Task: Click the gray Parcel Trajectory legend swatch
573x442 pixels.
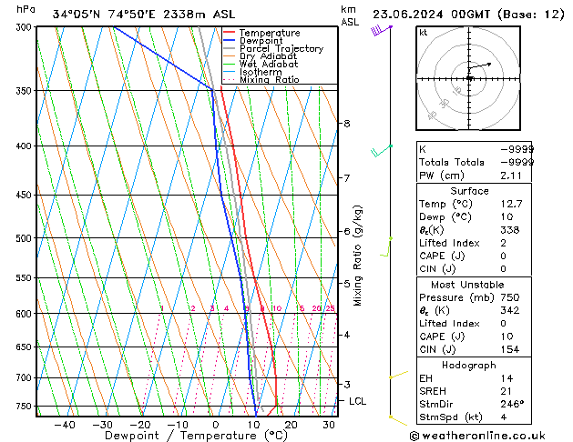Action: 230,48
